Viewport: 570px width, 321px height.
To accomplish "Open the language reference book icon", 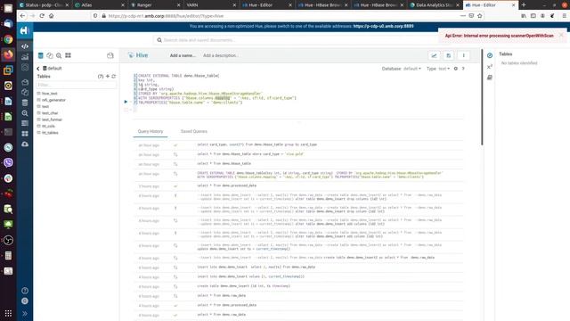I will point(490,78).
